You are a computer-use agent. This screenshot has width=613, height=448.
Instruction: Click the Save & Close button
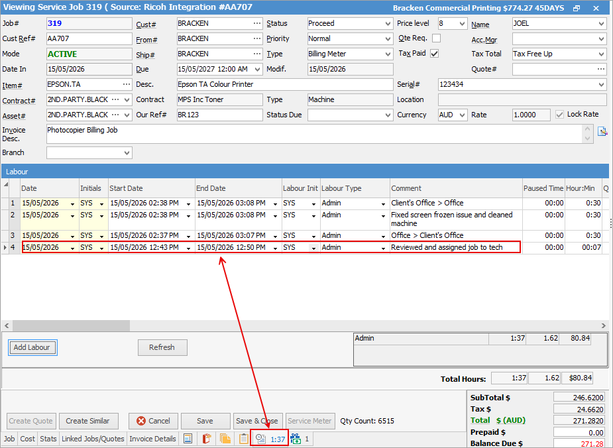tap(257, 421)
